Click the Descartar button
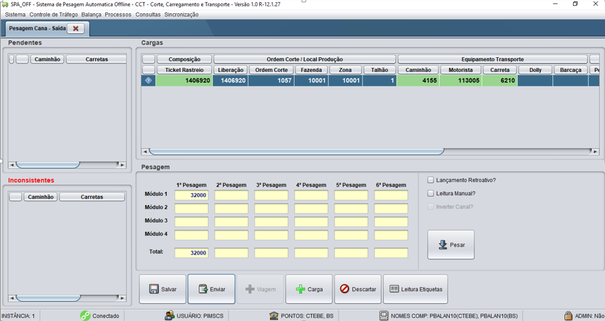The height and width of the screenshot is (321, 605). pos(358,289)
